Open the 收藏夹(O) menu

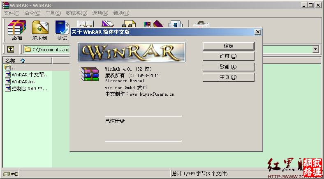tap(76, 13)
